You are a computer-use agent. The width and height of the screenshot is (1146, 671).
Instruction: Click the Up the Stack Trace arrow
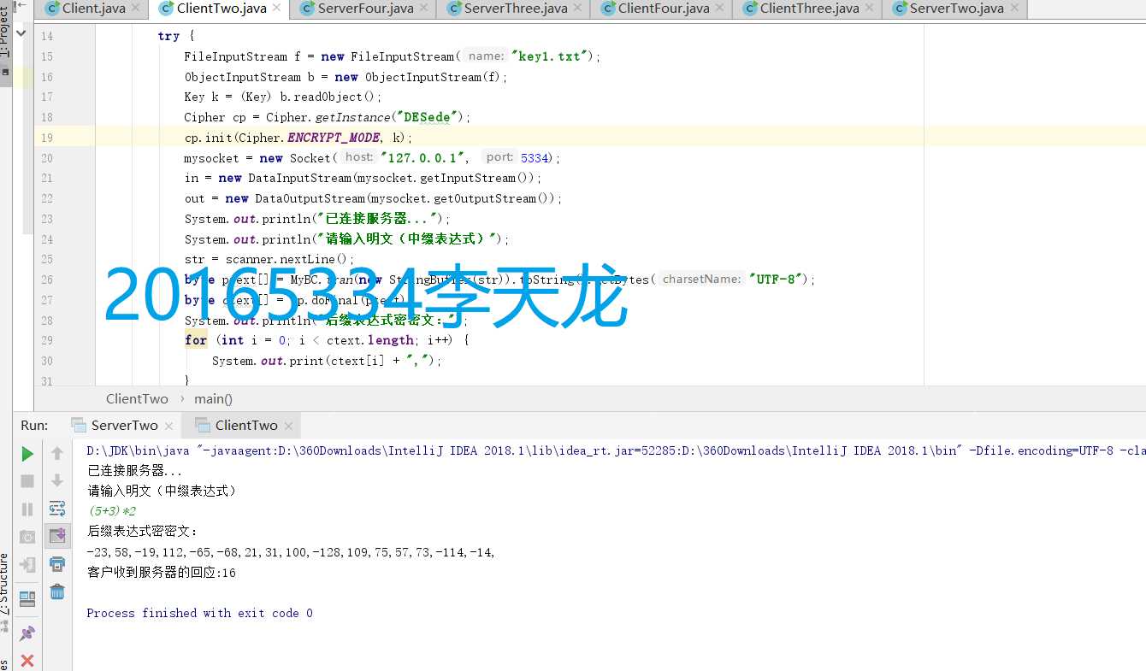[x=57, y=453]
